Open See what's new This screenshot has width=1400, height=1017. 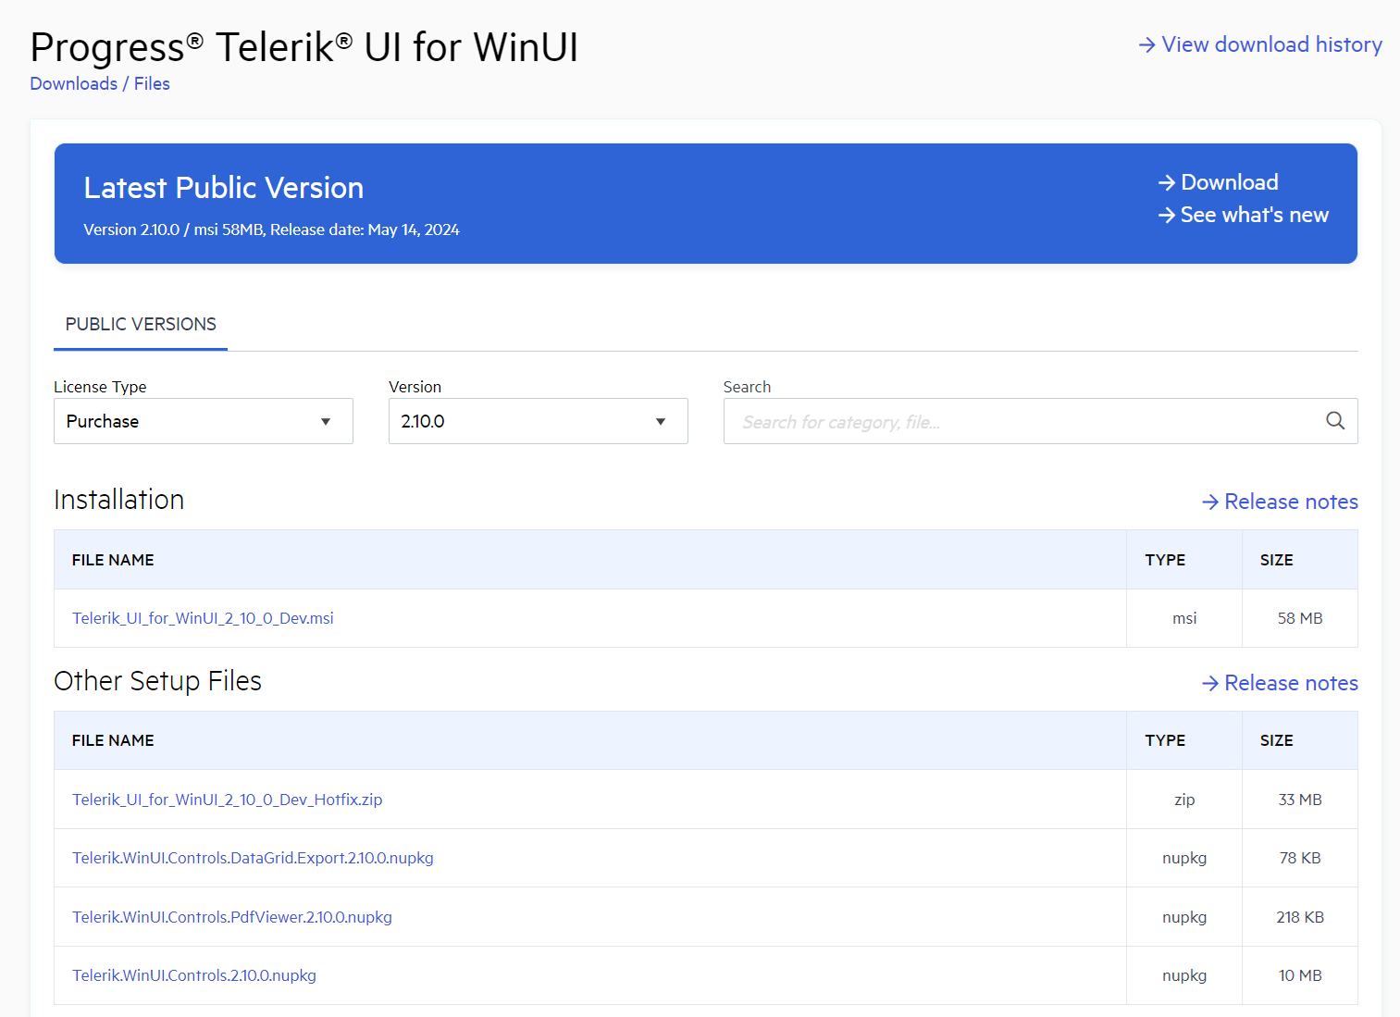1254,214
